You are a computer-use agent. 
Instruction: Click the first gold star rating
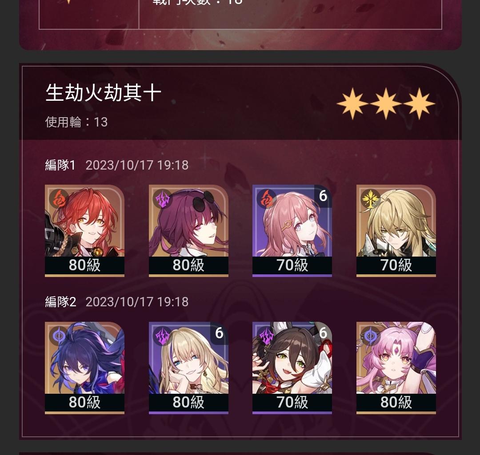click(x=352, y=104)
